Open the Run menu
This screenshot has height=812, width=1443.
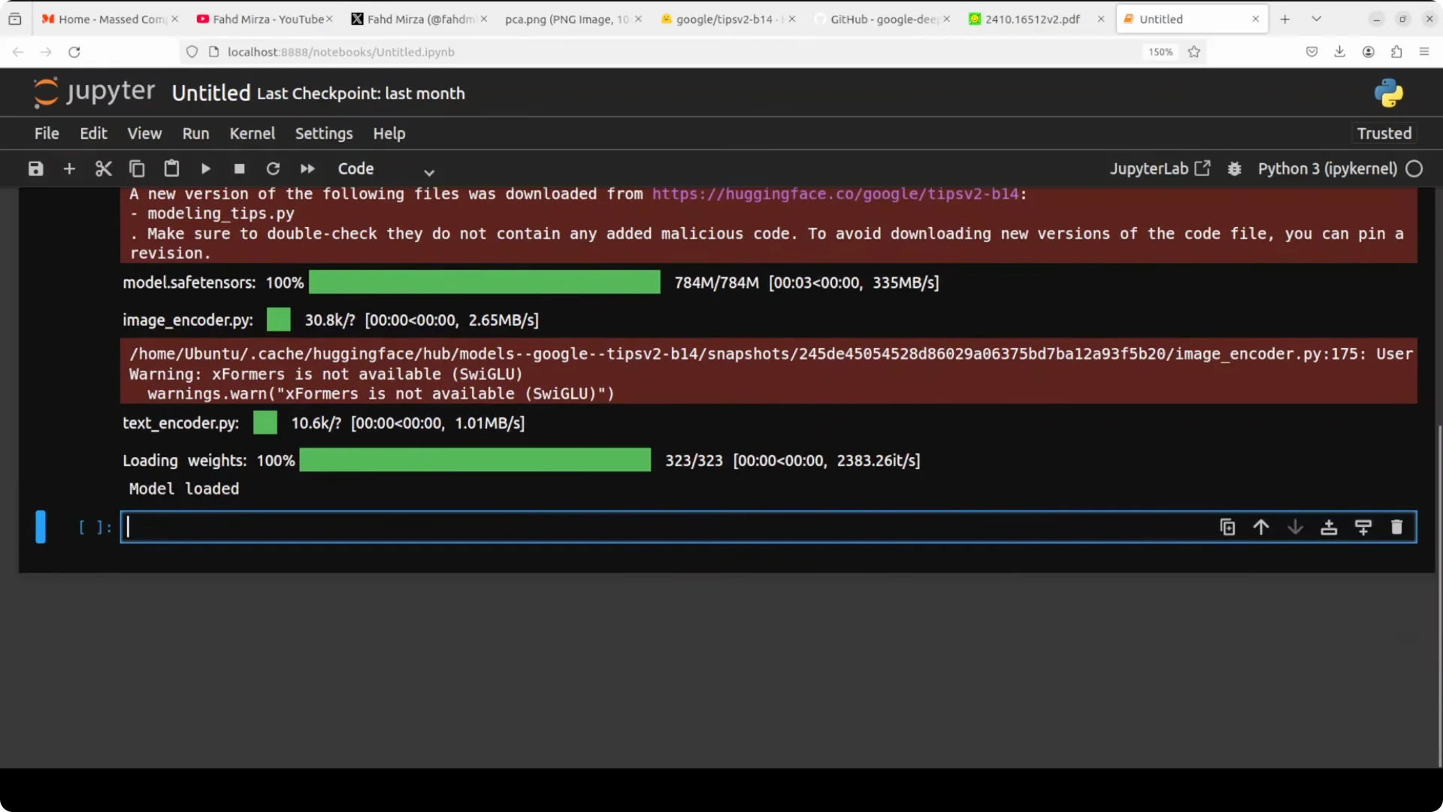click(x=195, y=133)
